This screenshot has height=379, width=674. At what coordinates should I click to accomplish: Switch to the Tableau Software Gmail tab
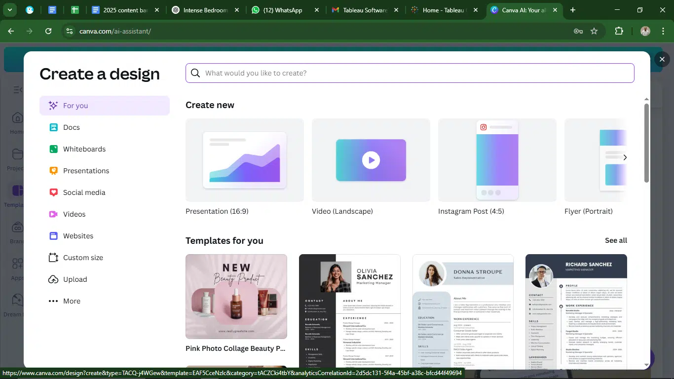click(365, 10)
